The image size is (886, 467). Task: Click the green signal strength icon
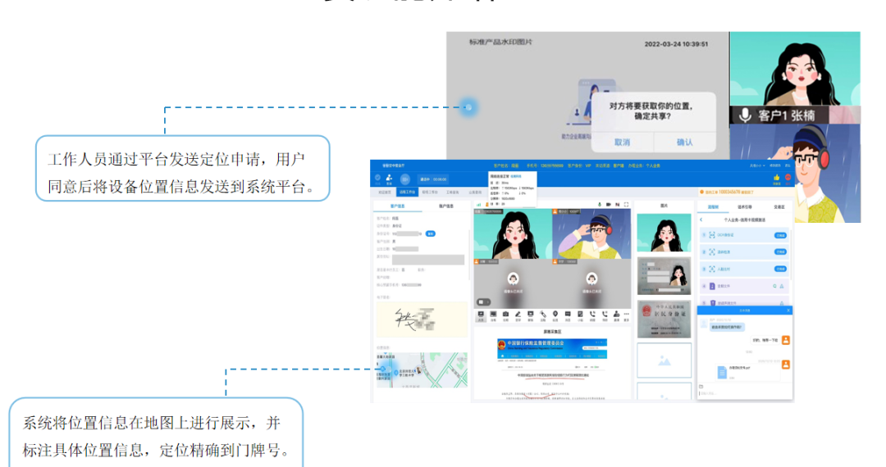point(478,205)
